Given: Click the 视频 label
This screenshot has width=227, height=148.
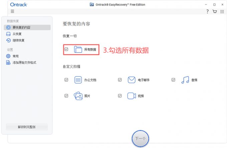Looking at the screenshot, I should pyautogui.click(x=141, y=96).
